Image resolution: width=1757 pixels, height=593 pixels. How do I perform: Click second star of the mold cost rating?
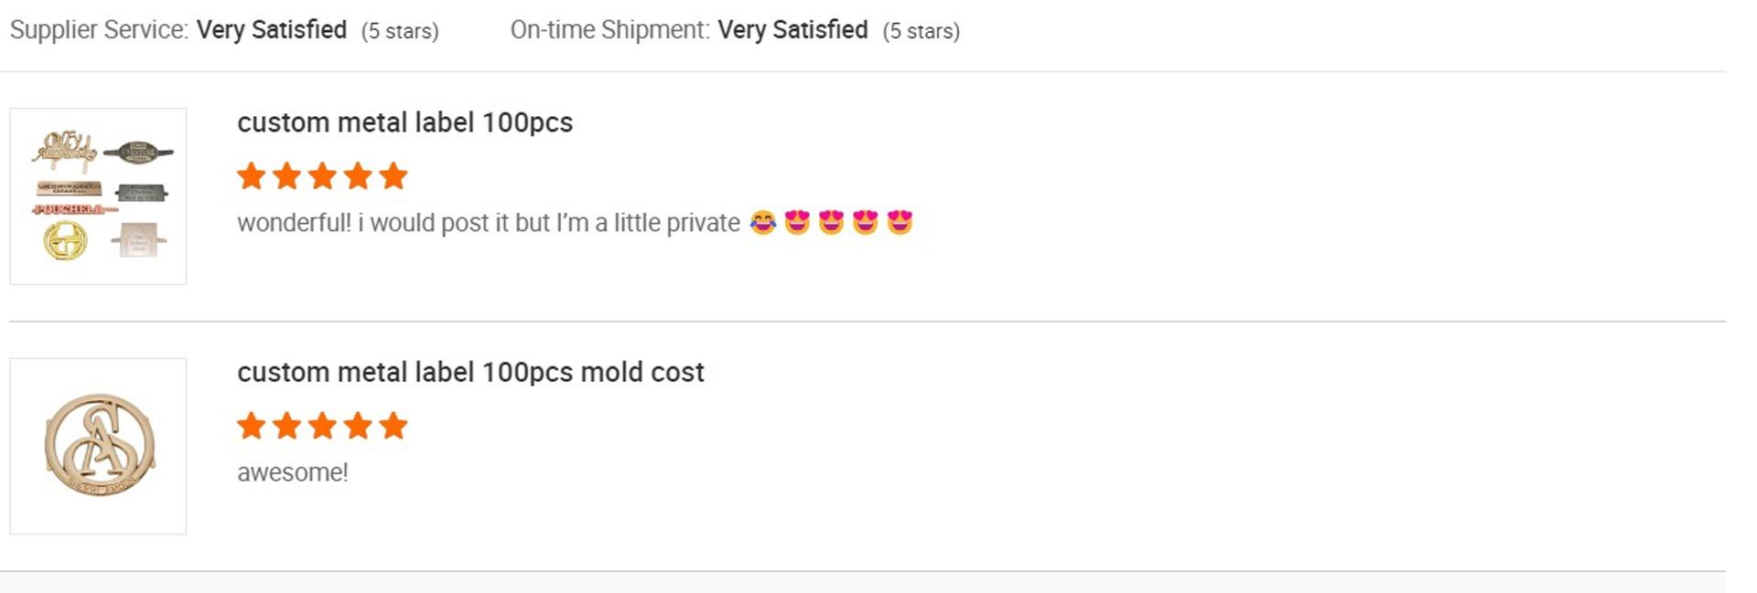click(286, 426)
